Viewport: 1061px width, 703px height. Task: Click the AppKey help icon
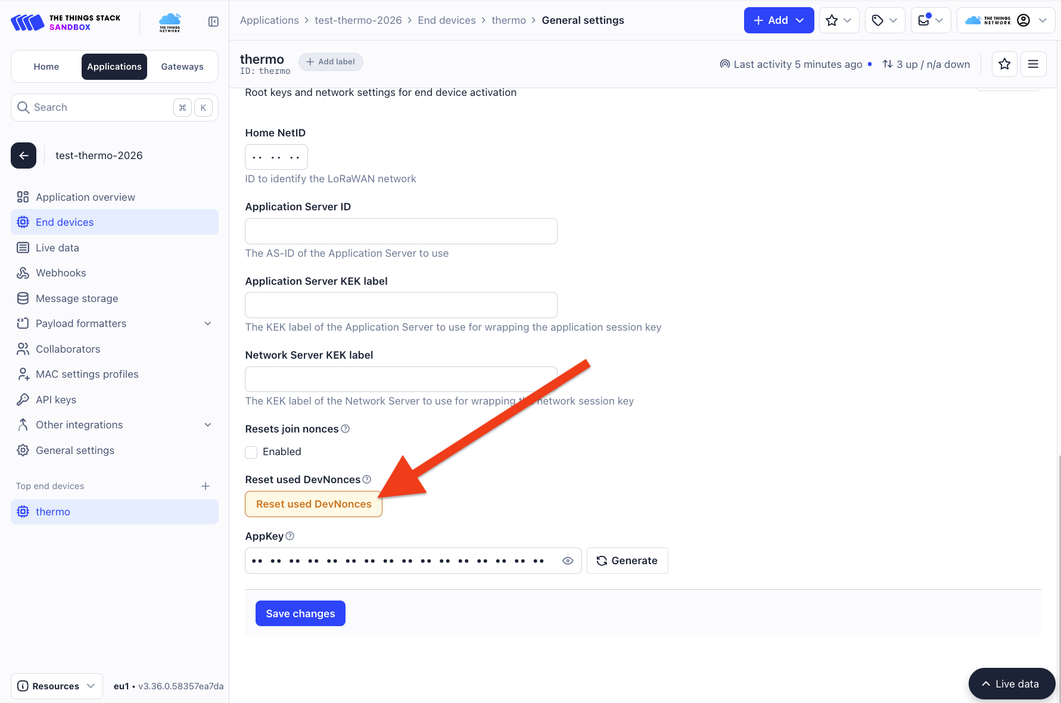click(x=290, y=536)
